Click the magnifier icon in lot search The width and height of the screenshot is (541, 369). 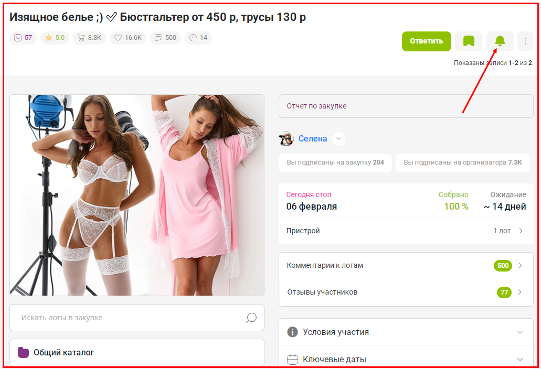click(x=251, y=318)
